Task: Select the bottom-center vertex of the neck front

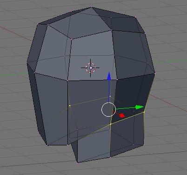Action: pyautogui.click(x=110, y=157)
